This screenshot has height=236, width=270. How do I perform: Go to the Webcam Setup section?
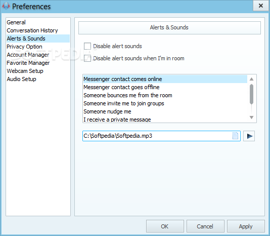click(25, 71)
